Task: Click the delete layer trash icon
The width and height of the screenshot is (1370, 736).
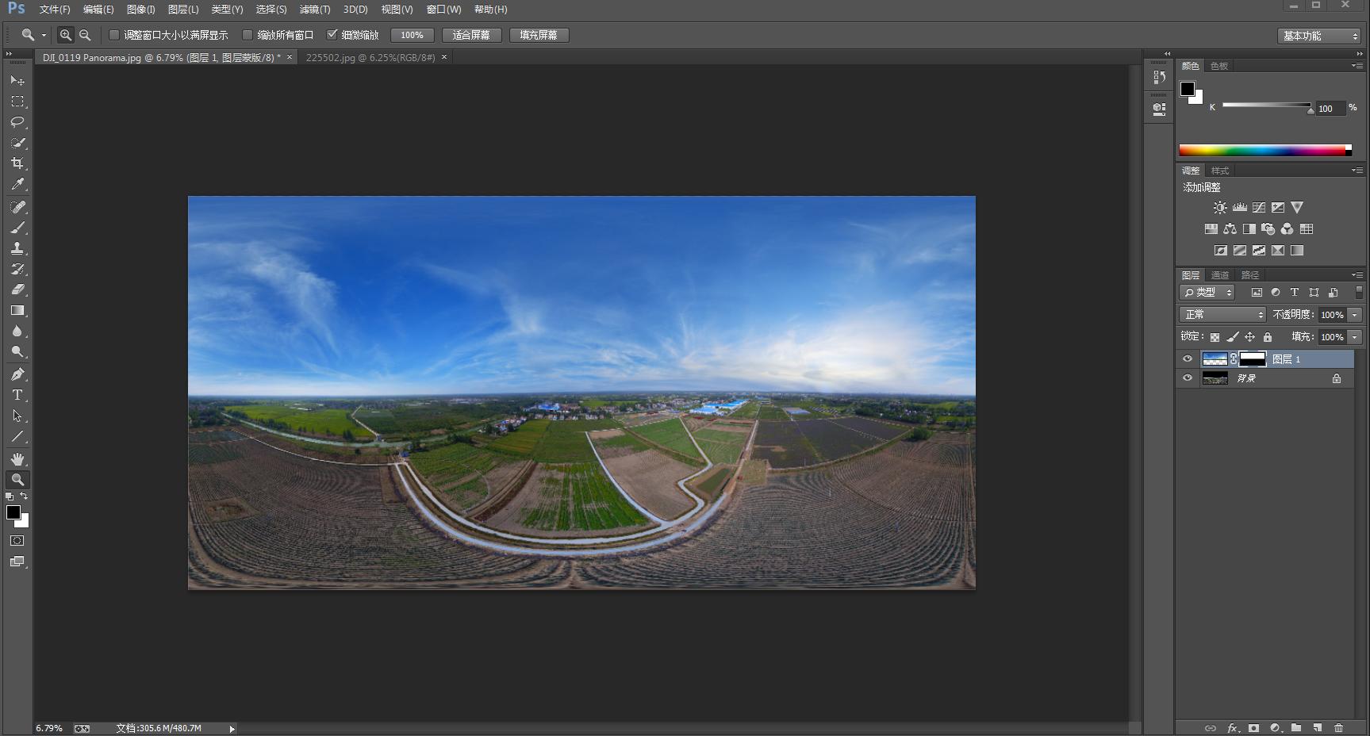Action: [x=1339, y=727]
